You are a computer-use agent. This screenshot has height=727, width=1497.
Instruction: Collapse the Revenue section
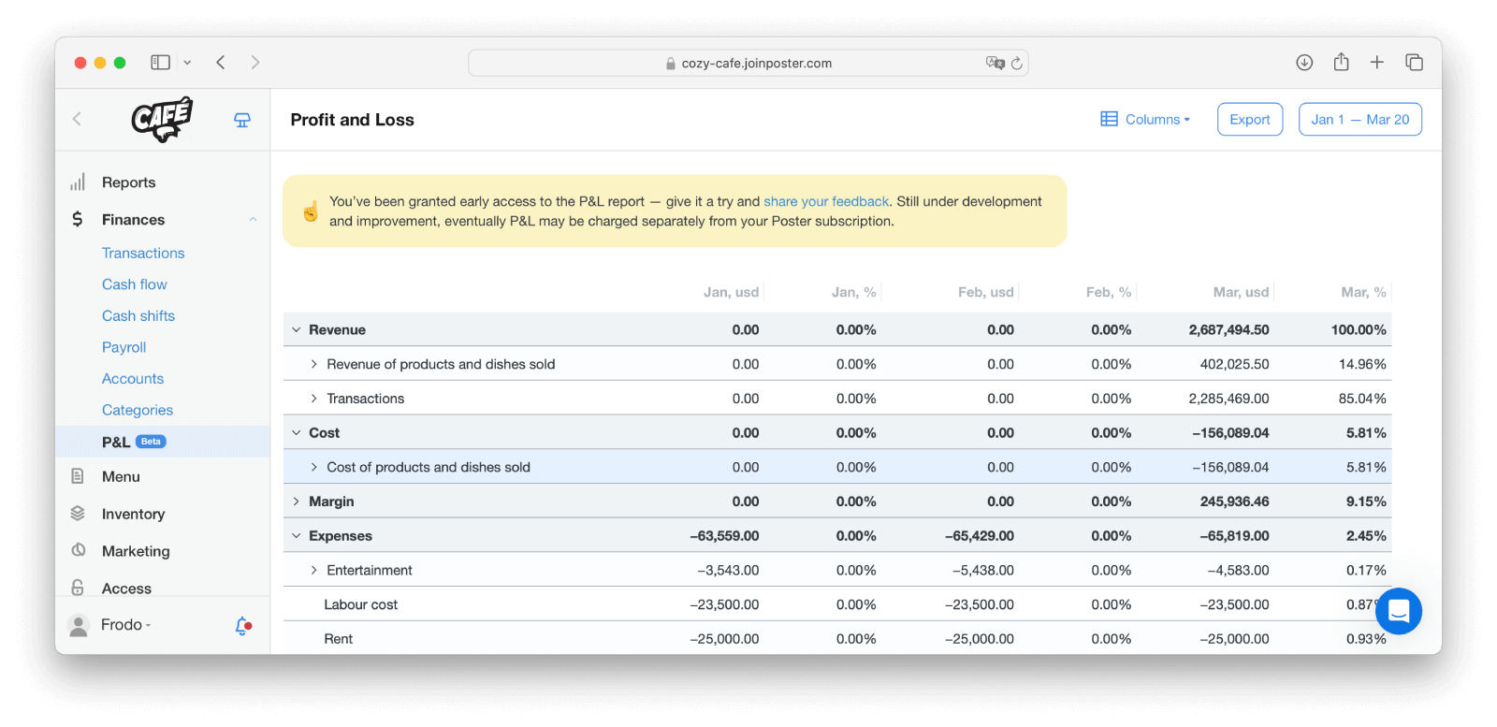click(x=297, y=330)
